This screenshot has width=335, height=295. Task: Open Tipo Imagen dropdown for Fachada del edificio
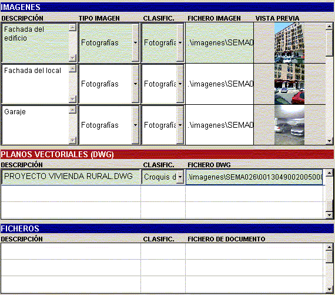point(135,42)
